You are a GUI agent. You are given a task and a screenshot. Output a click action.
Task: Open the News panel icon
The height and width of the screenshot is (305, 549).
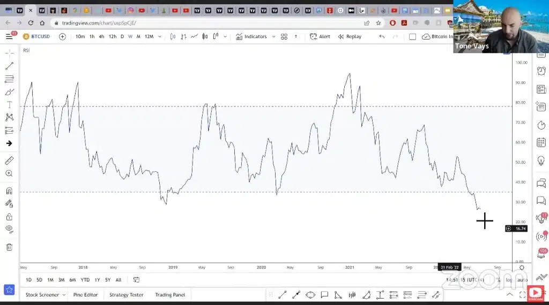(541, 89)
